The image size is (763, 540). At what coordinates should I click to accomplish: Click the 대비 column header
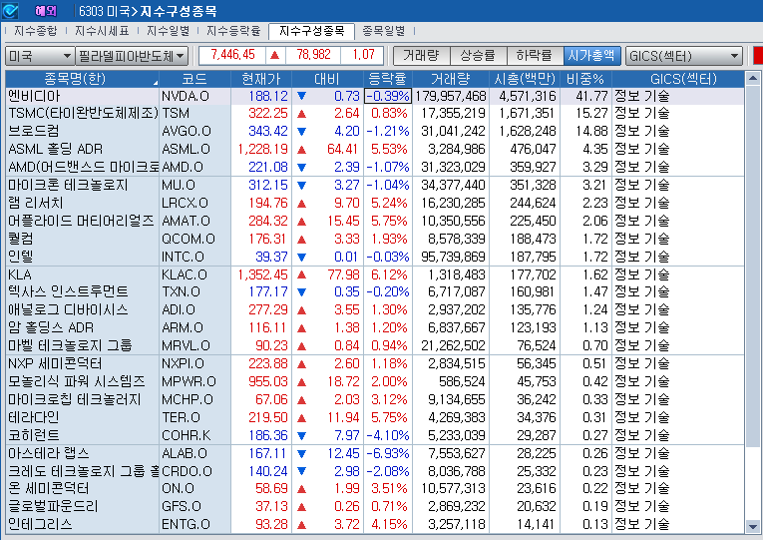[x=327, y=79]
